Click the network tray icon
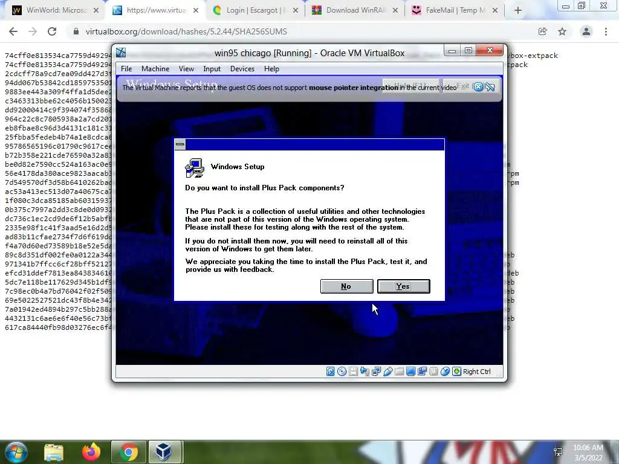 coord(558,452)
